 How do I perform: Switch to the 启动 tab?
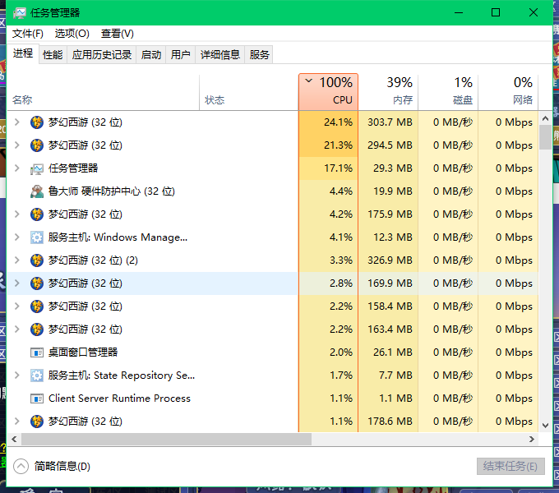tap(151, 55)
